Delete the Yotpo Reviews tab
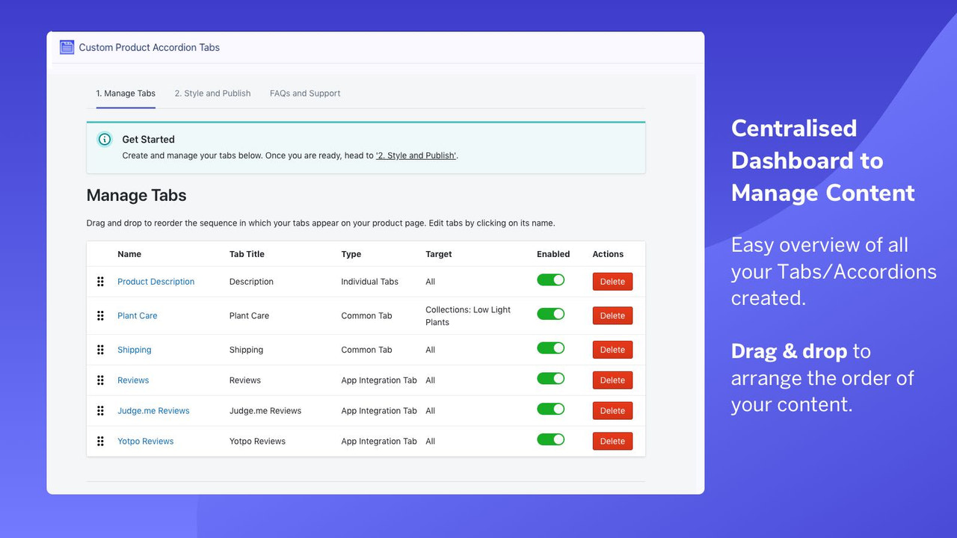The width and height of the screenshot is (957, 538). click(612, 441)
